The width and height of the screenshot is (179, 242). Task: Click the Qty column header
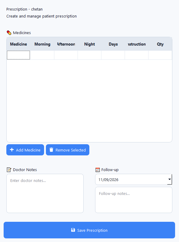[x=160, y=44]
